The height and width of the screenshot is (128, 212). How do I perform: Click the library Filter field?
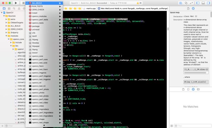coord(192,126)
